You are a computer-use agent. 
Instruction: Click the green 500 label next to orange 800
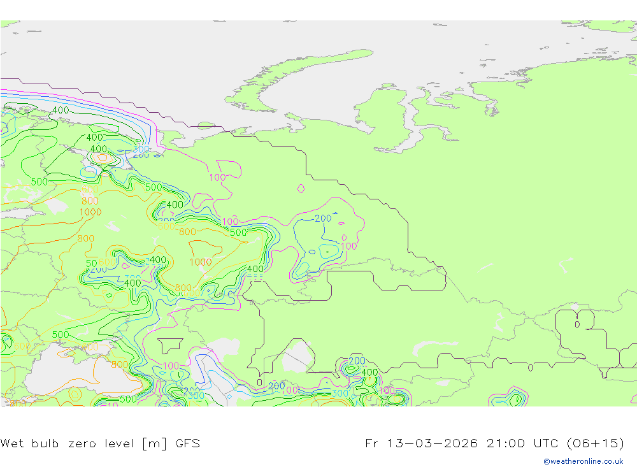pos(238,233)
